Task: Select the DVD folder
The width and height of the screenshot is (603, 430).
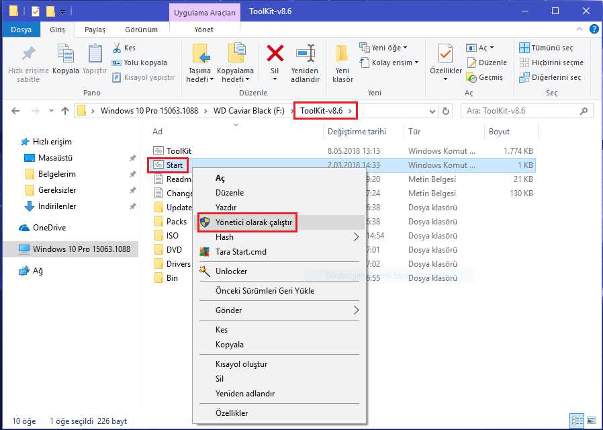Action: 174,250
